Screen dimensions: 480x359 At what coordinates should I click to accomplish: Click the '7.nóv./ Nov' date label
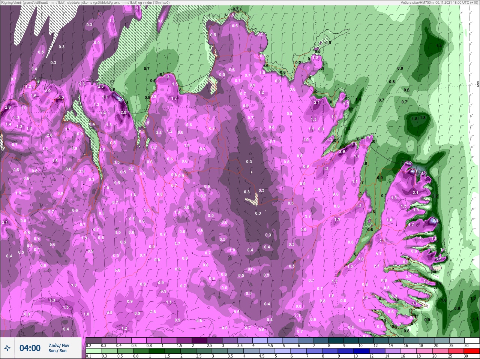59,345
